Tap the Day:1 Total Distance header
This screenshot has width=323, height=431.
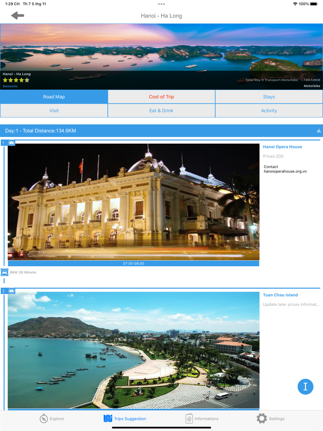[x=161, y=131]
